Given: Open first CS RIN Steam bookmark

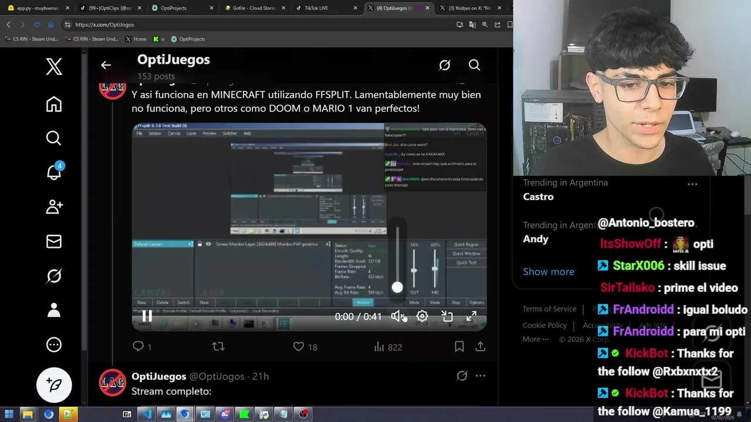Looking at the screenshot, I should (31, 39).
